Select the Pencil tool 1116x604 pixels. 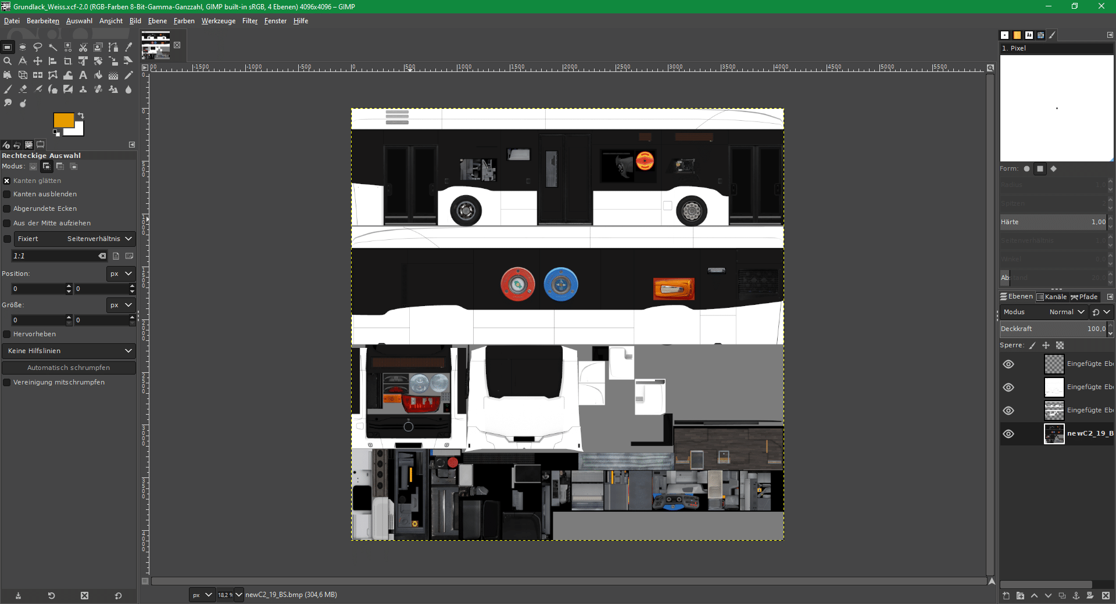pyautogui.click(x=128, y=75)
